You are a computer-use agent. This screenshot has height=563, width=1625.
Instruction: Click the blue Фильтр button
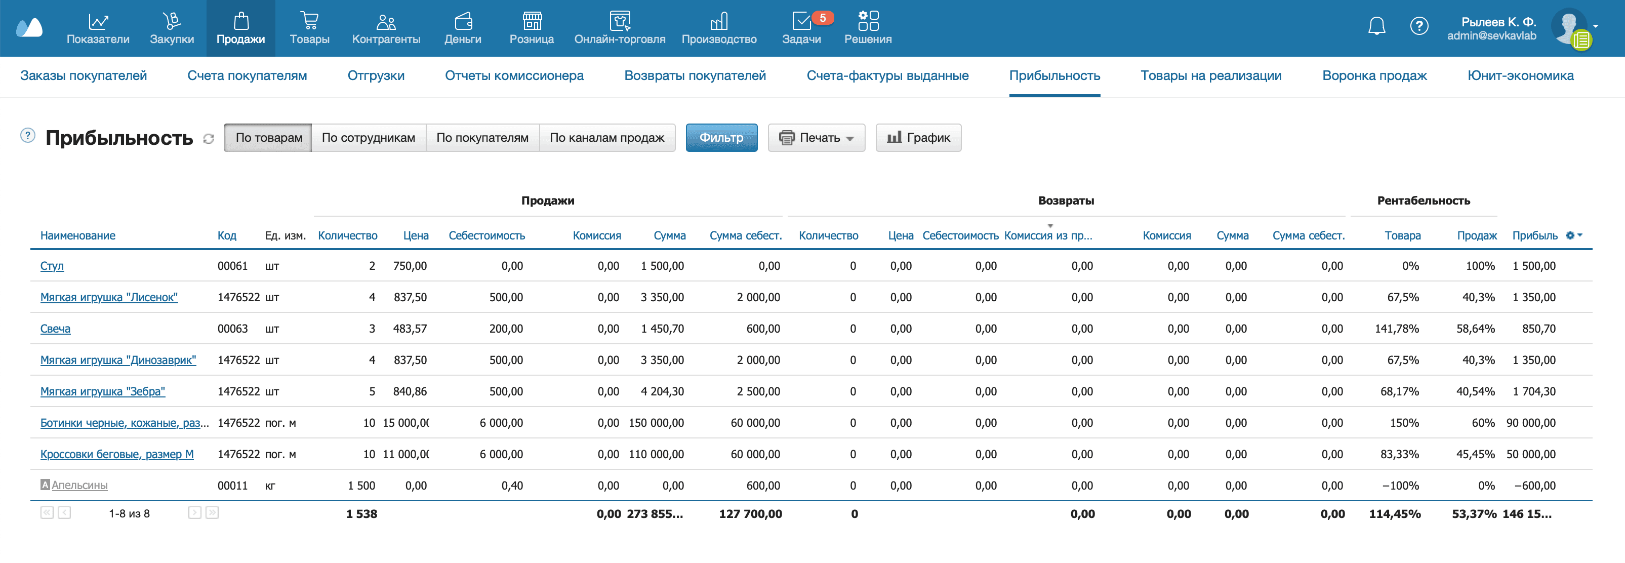(721, 138)
